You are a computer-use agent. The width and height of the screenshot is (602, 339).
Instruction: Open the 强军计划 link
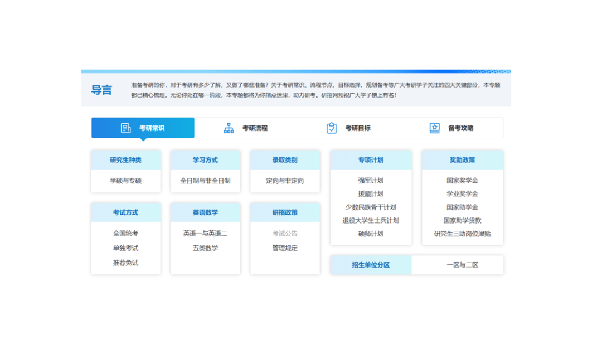(371, 181)
